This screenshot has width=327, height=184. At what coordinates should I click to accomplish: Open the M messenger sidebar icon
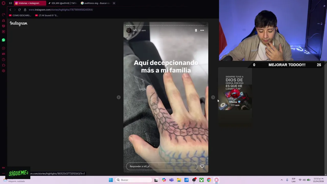pos(4,32)
